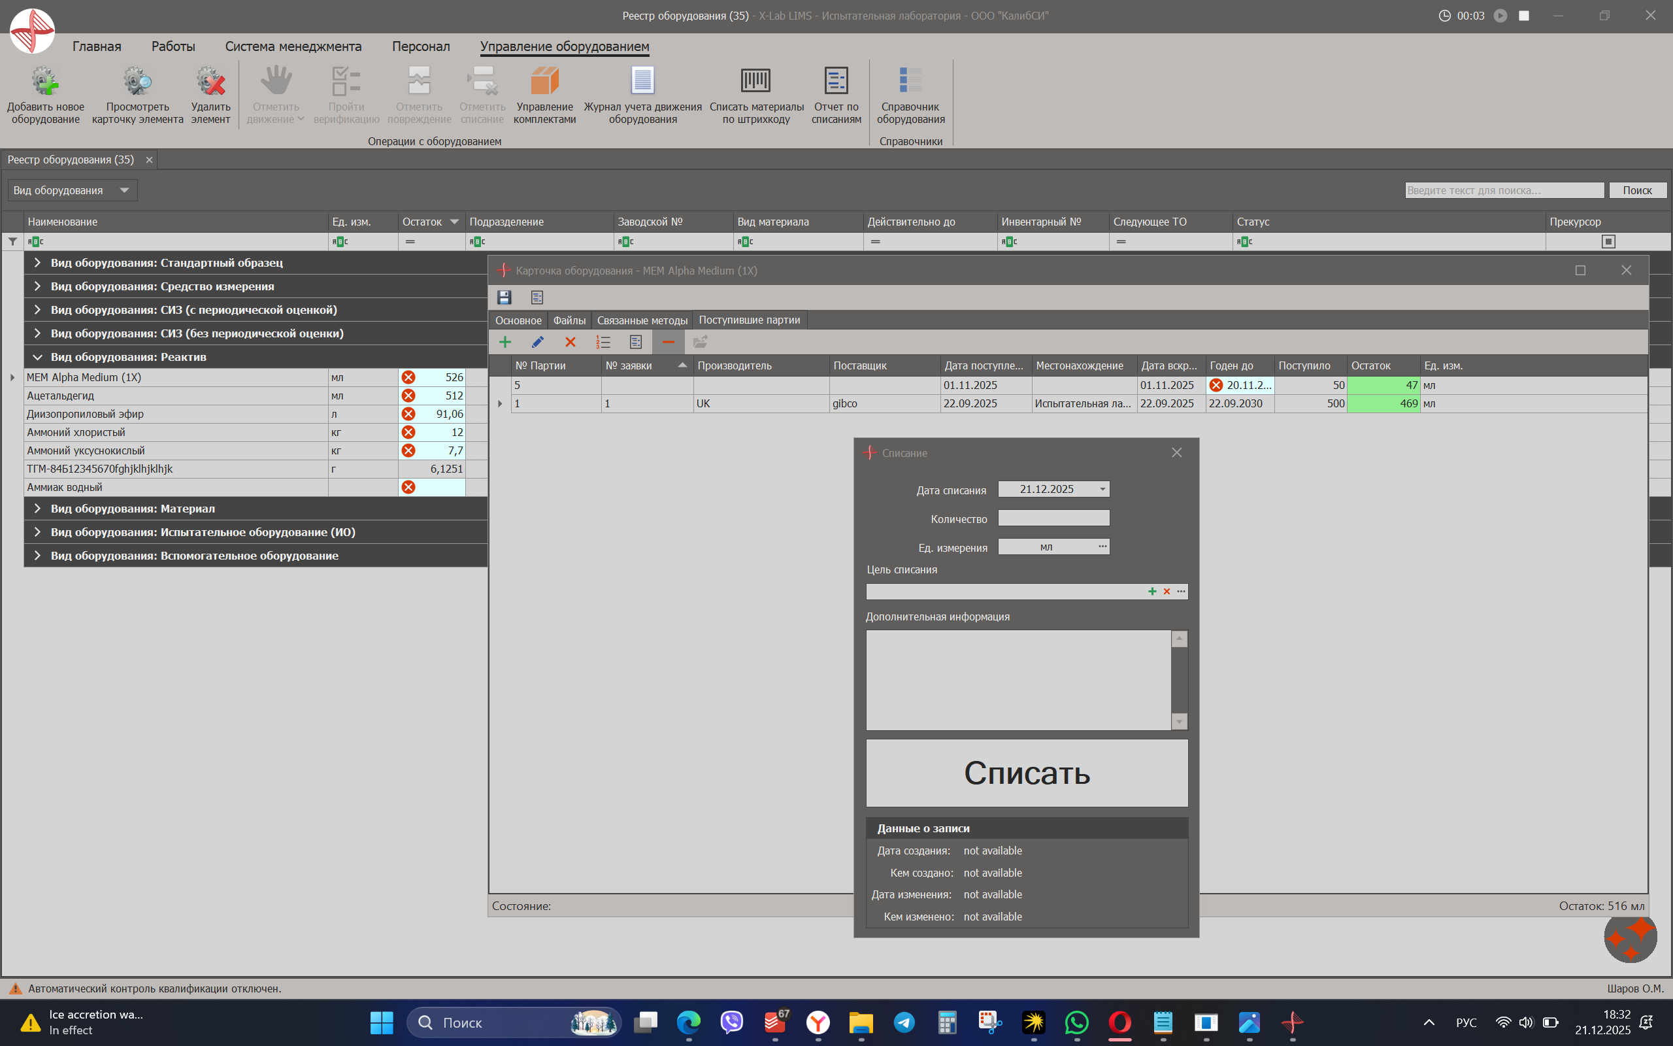Viewport: 1673px width, 1046px height.
Task: Click blue pencil edit batch icon
Action: pos(537,342)
